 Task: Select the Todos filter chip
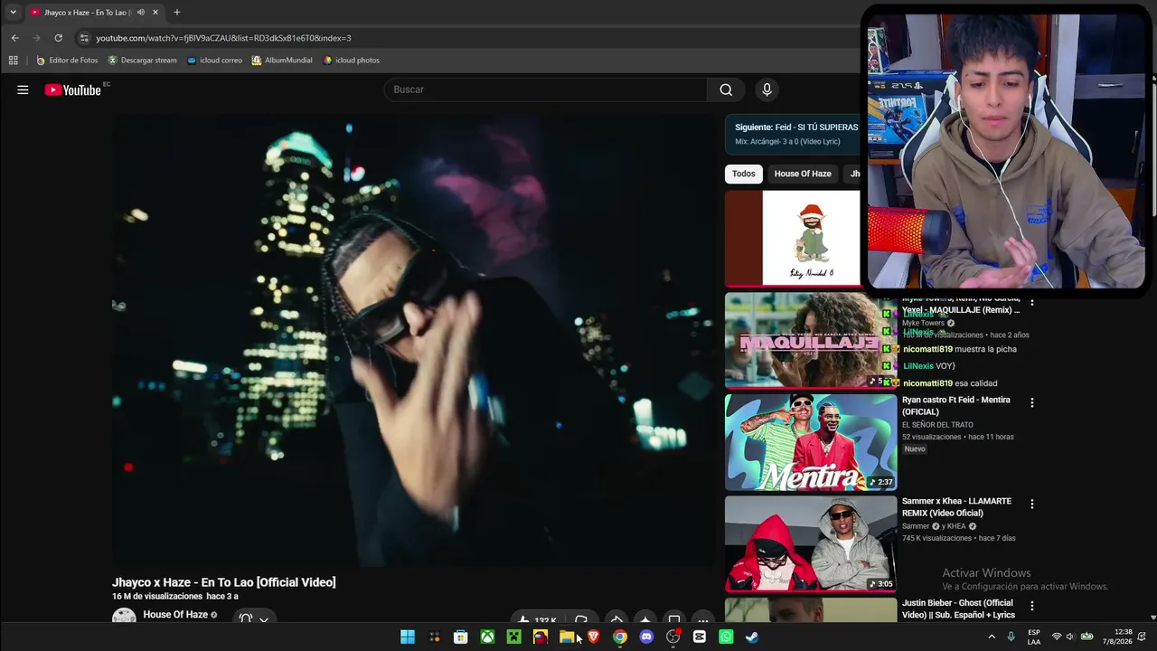[x=744, y=174]
